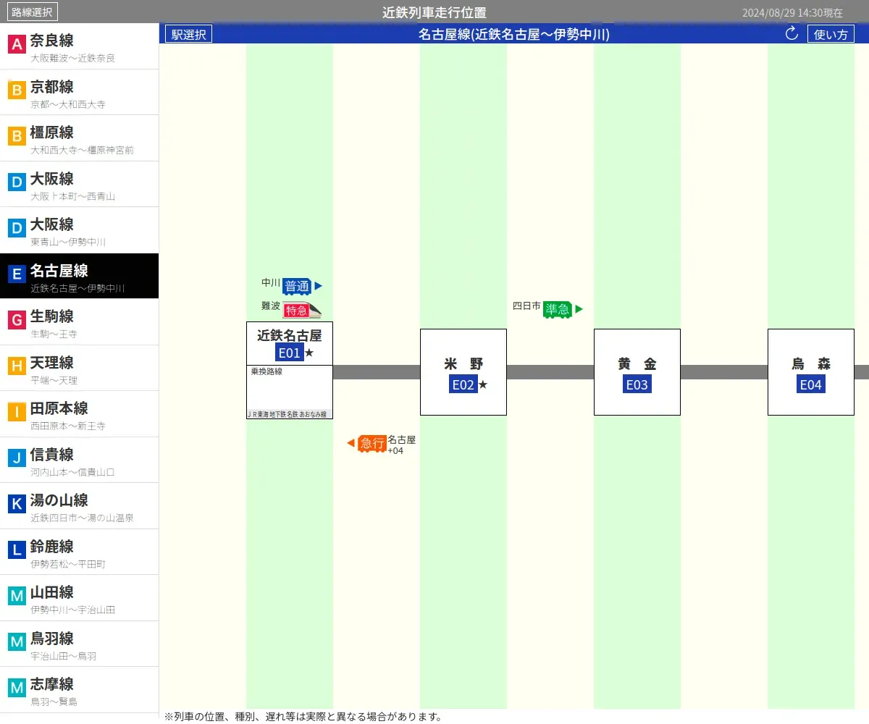Screen dimensions: 869x724
Task: Select 奈良線 in the line list
Action: (x=79, y=46)
